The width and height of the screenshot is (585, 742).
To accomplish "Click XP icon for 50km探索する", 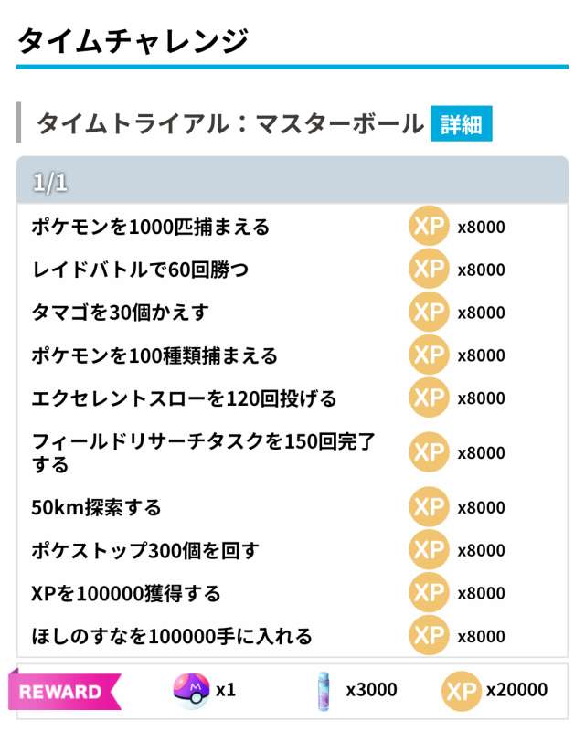I will click(x=429, y=507).
